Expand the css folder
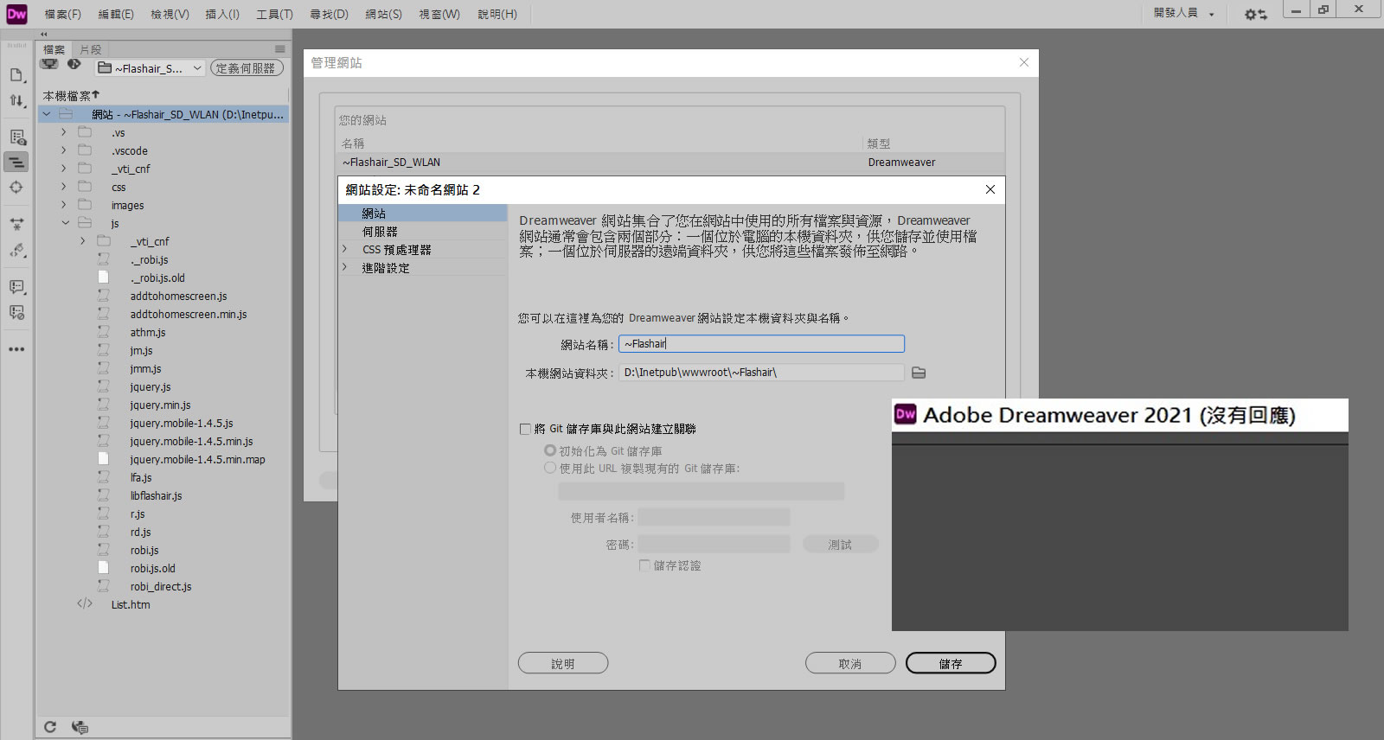The height and width of the screenshot is (740, 1384). [x=63, y=187]
